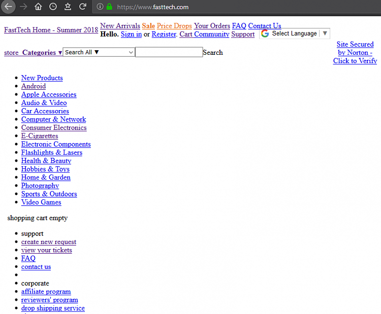This screenshot has height=314, width=381.
Task: Click the 'support' list heading text
Action: [32, 234]
